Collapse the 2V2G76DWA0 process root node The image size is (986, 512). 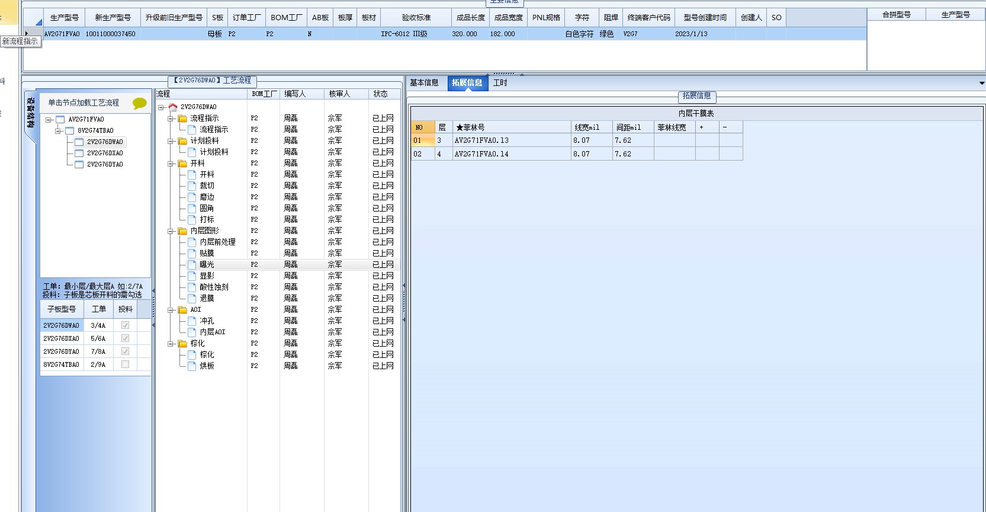(161, 107)
